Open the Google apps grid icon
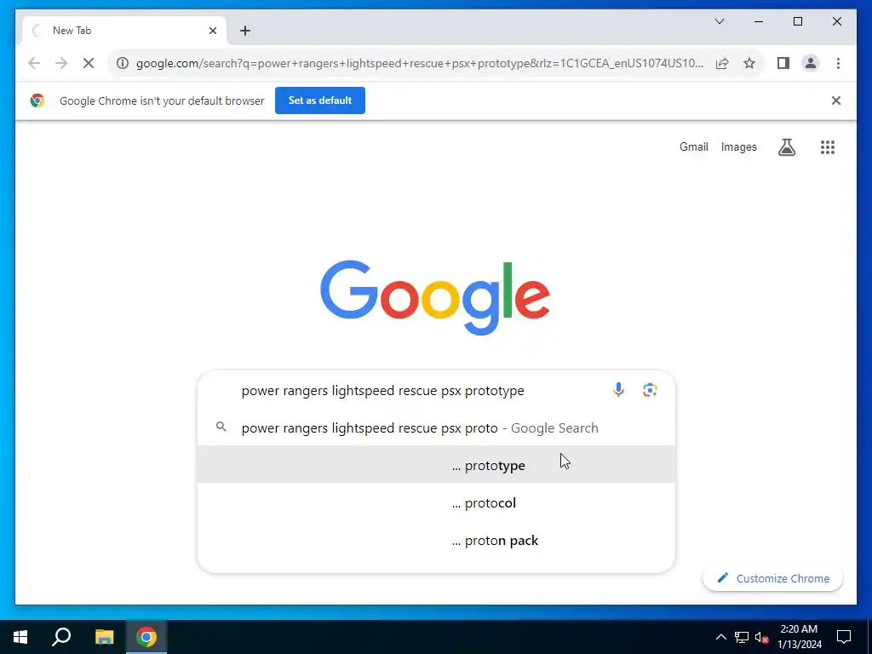872x654 pixels. point(827,146)
